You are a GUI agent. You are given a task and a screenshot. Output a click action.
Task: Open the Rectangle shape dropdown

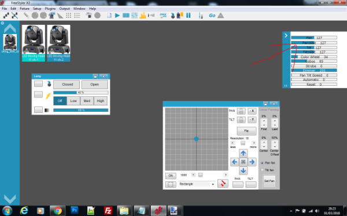(197, 184)
